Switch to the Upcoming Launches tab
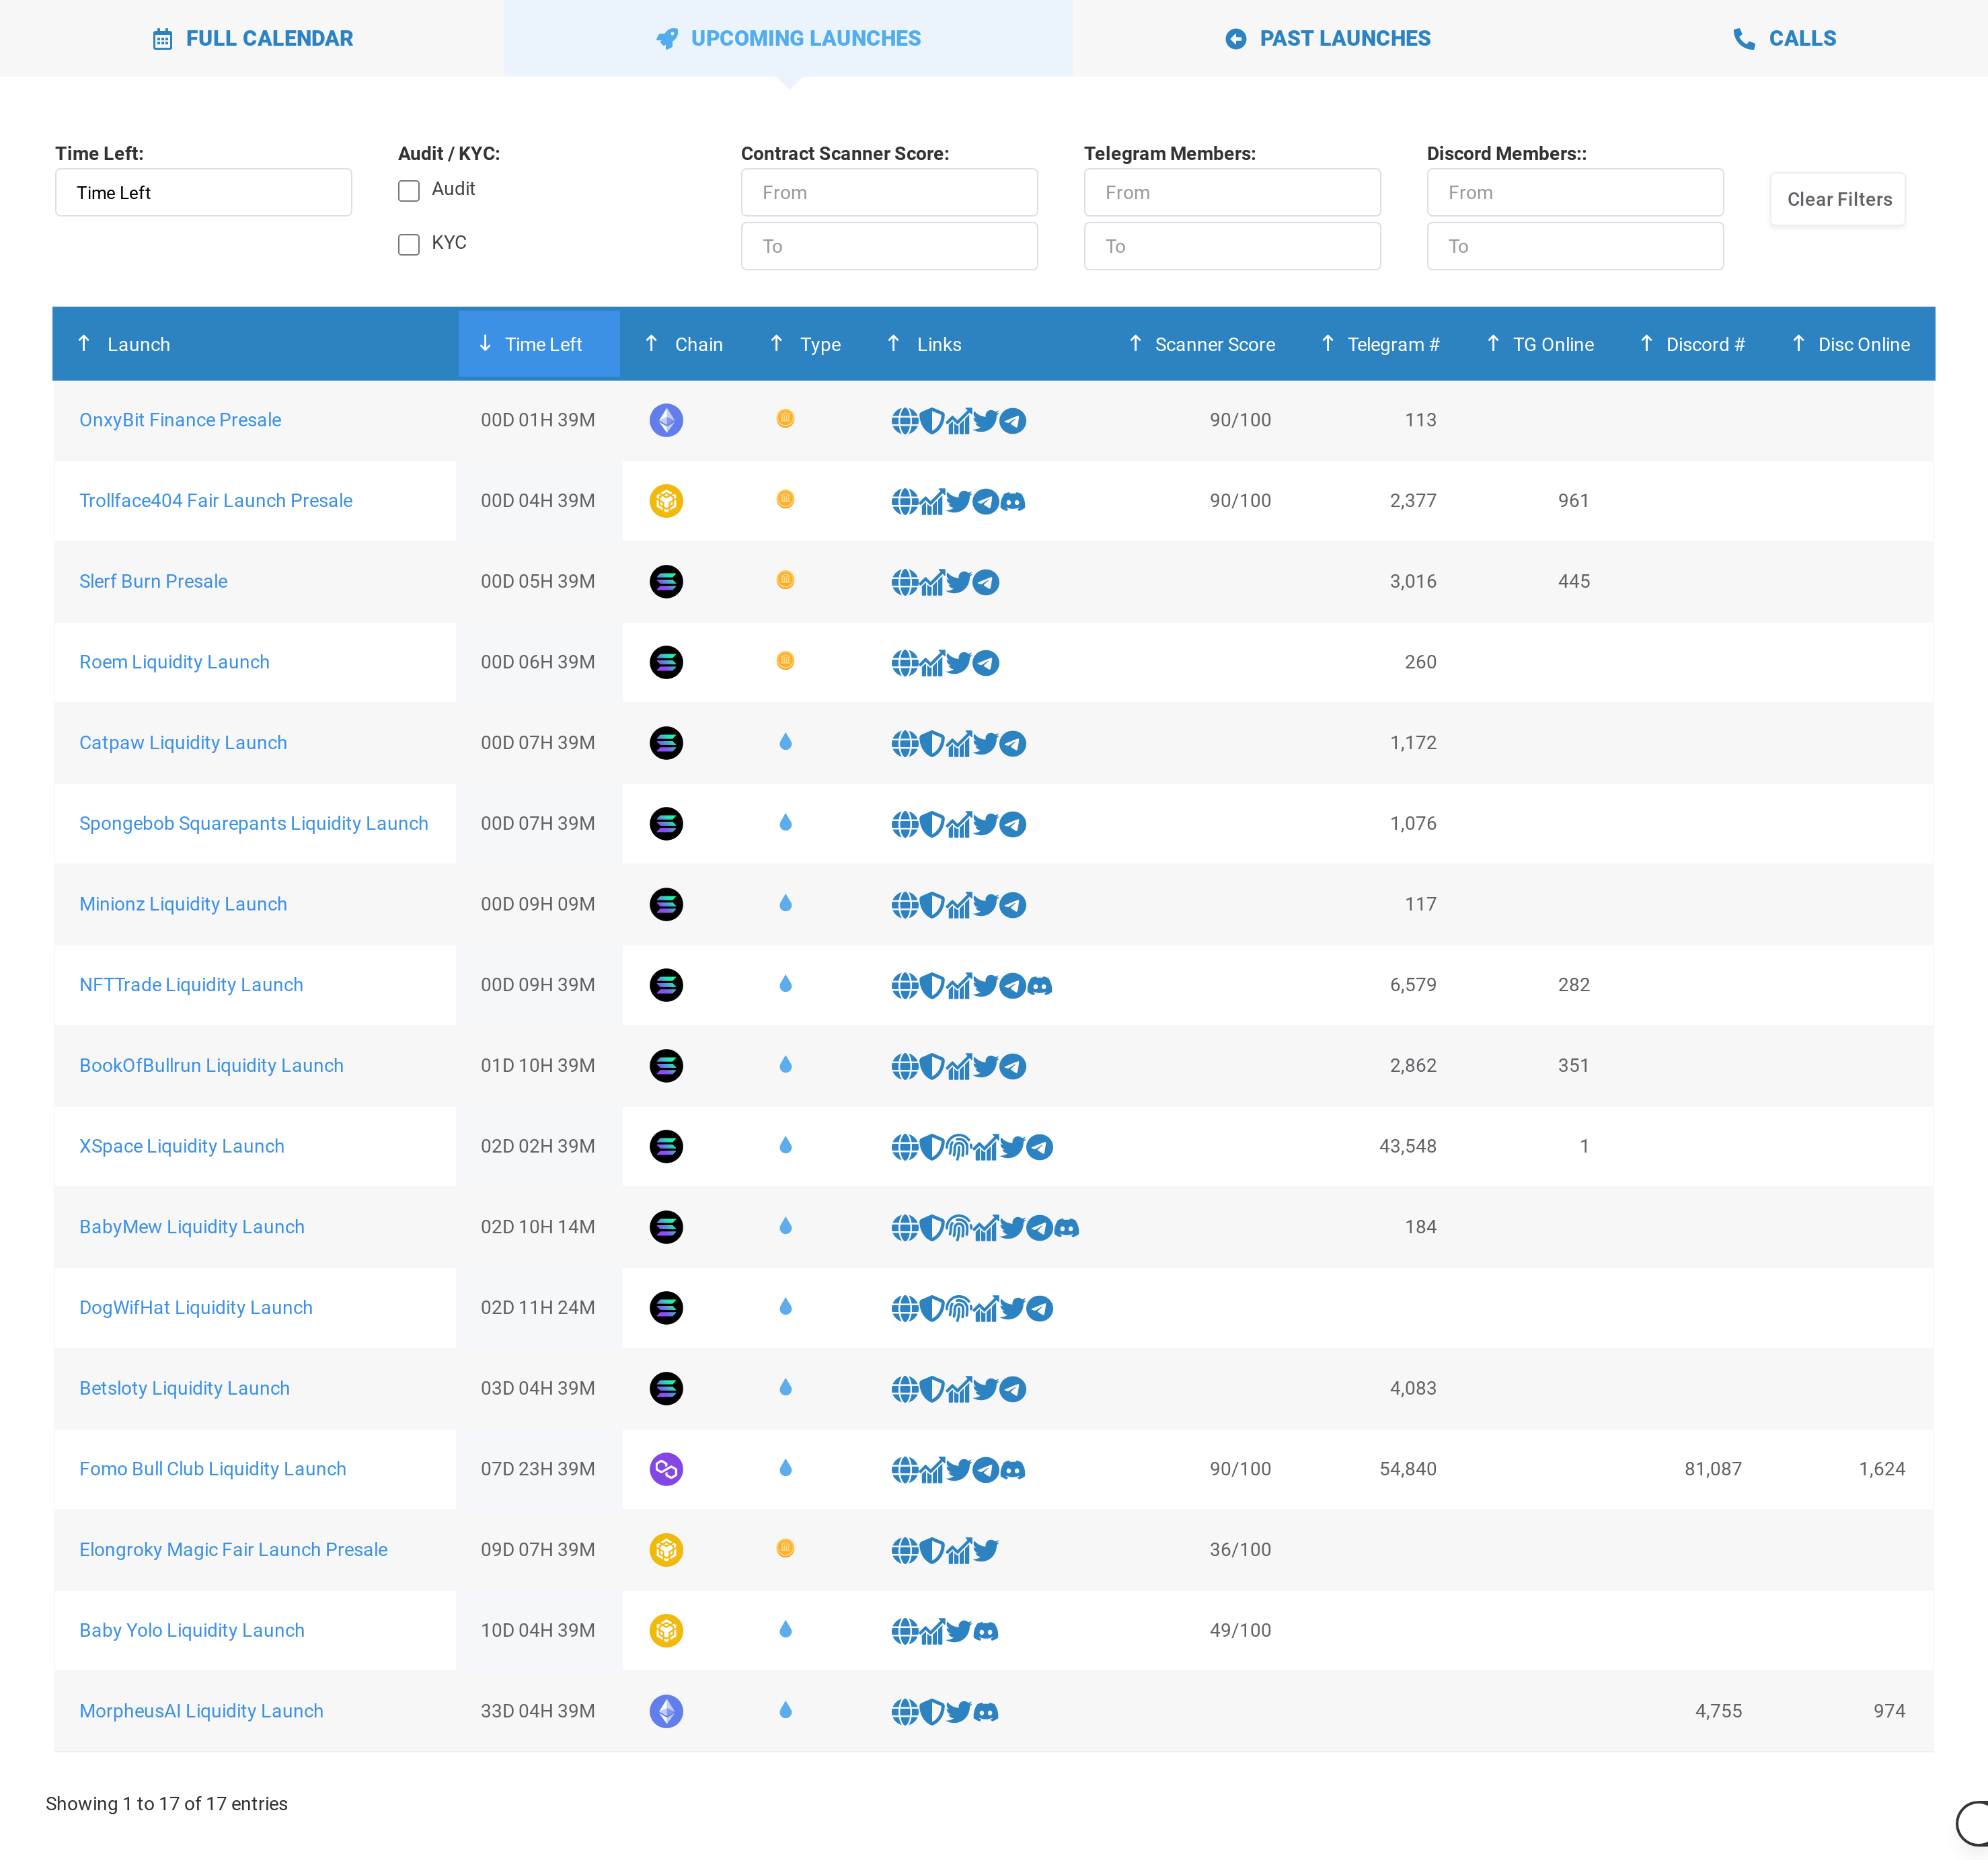1988x1860 pixels. click(789, 39)
